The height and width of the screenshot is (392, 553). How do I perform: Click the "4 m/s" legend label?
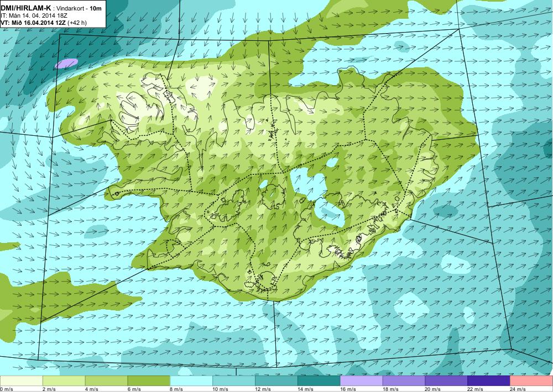92,389
